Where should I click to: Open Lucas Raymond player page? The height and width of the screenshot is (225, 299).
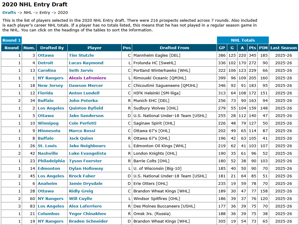point(86,63)
